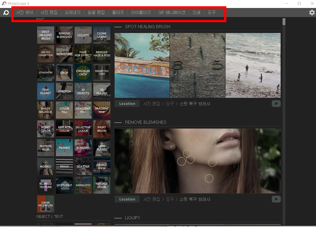Choose the Miniature effect tile
Image resolution: width=316 pixels, height=227 pixels.
click(64, 54)
